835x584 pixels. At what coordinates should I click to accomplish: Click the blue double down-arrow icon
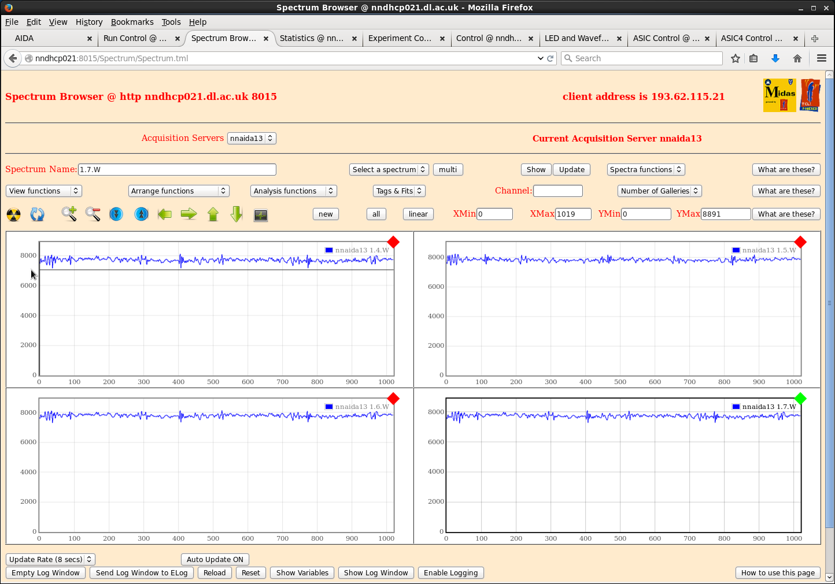(x=116, y=214)
